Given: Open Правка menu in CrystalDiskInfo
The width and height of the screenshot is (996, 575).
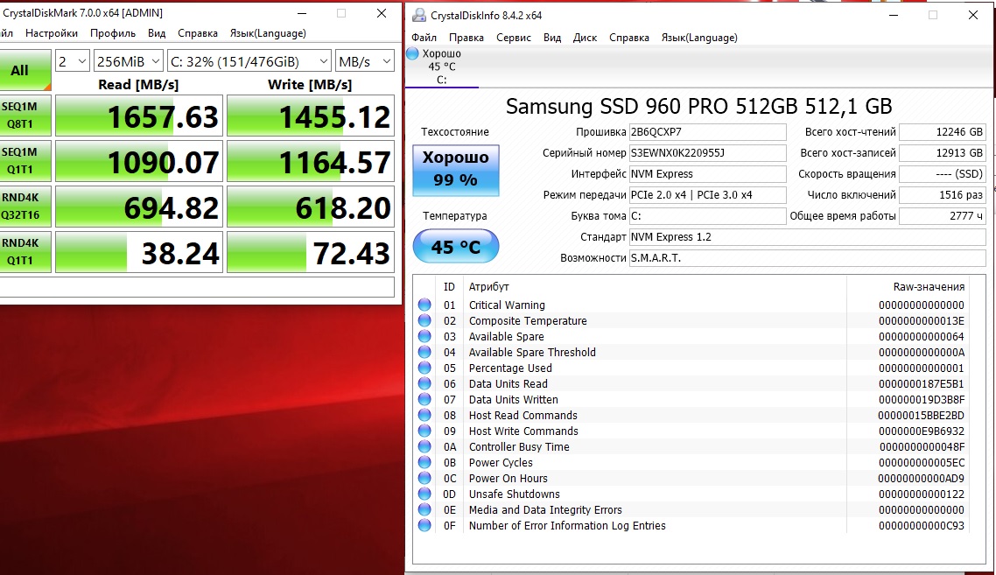Looking at the screenshot, I should (x=466, y=38).
